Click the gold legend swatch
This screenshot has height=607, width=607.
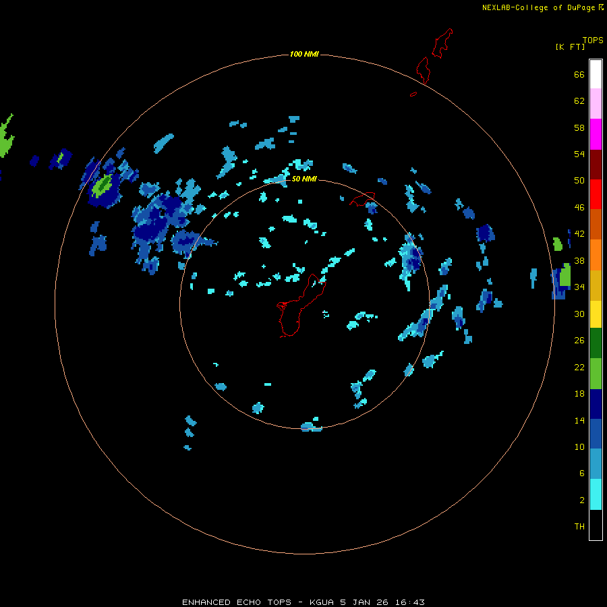(596, 285)
